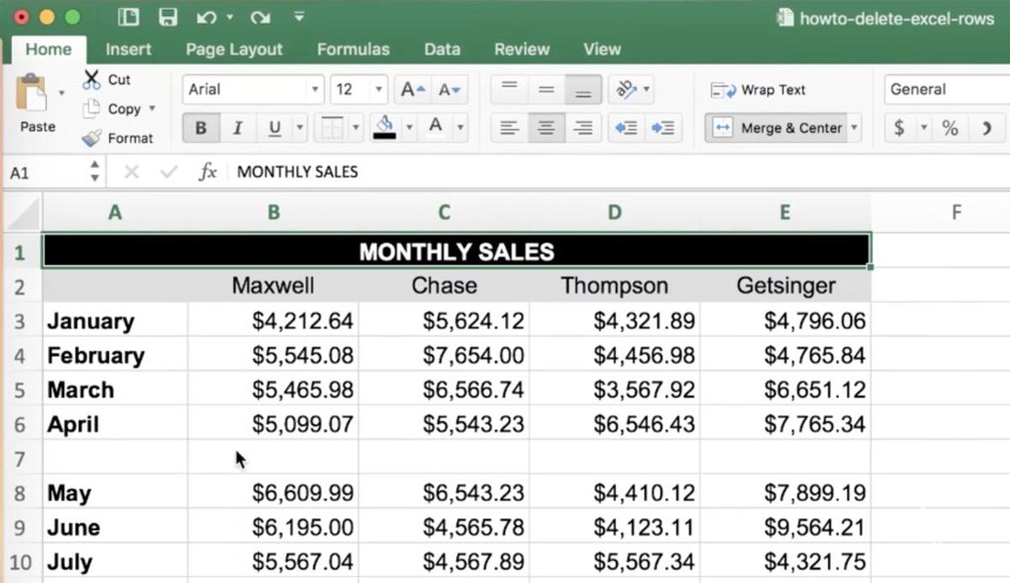Apply the fill color paint bucket swatch

pyautogui.click(x=385, y=128)
